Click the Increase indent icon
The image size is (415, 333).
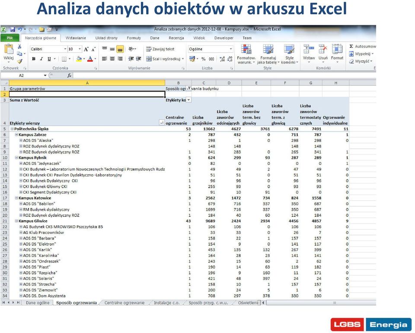click(x=138, y=59)
